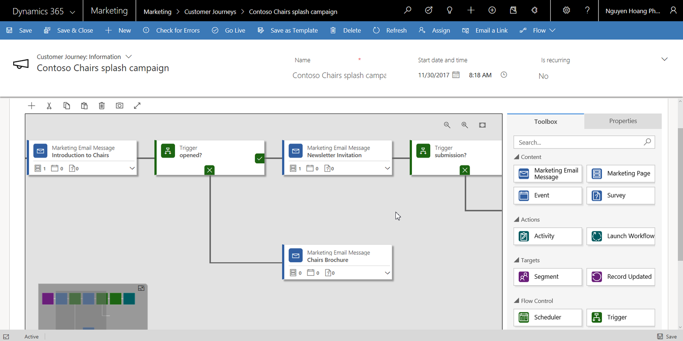Image resolution: width=683 pixels, height=341 pixels.
Task: Click red X path of submission? trigger
Action: point(465,170)
